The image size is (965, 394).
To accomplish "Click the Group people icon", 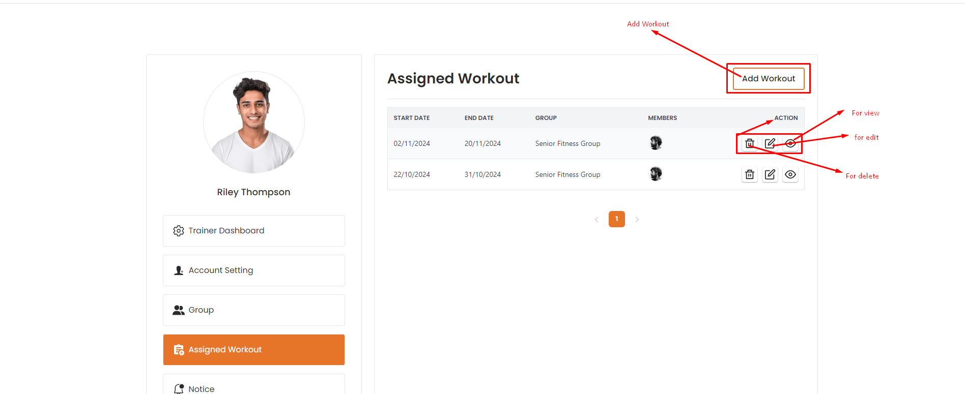I will tap(178, 310).
